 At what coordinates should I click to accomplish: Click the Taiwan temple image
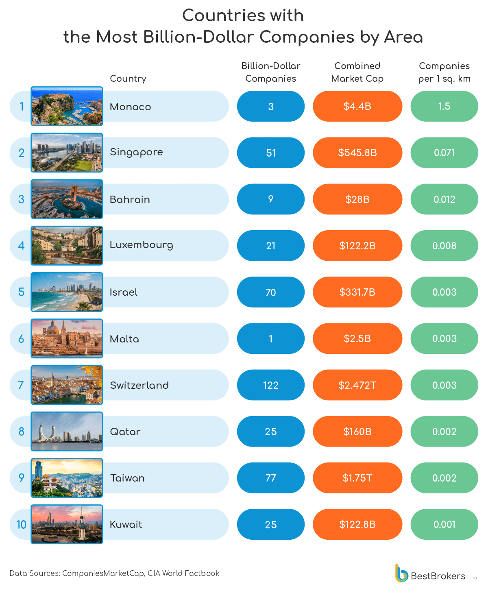67,478
